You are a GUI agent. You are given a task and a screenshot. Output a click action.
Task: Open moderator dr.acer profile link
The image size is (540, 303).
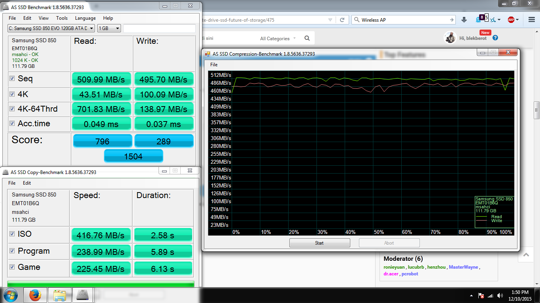[391, 274]
